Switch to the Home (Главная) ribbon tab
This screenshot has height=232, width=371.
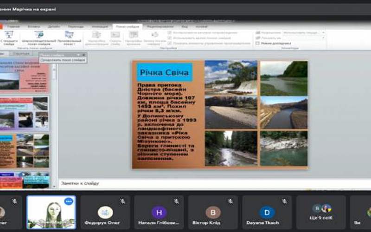pyautogui.click(x=13, y=26)
